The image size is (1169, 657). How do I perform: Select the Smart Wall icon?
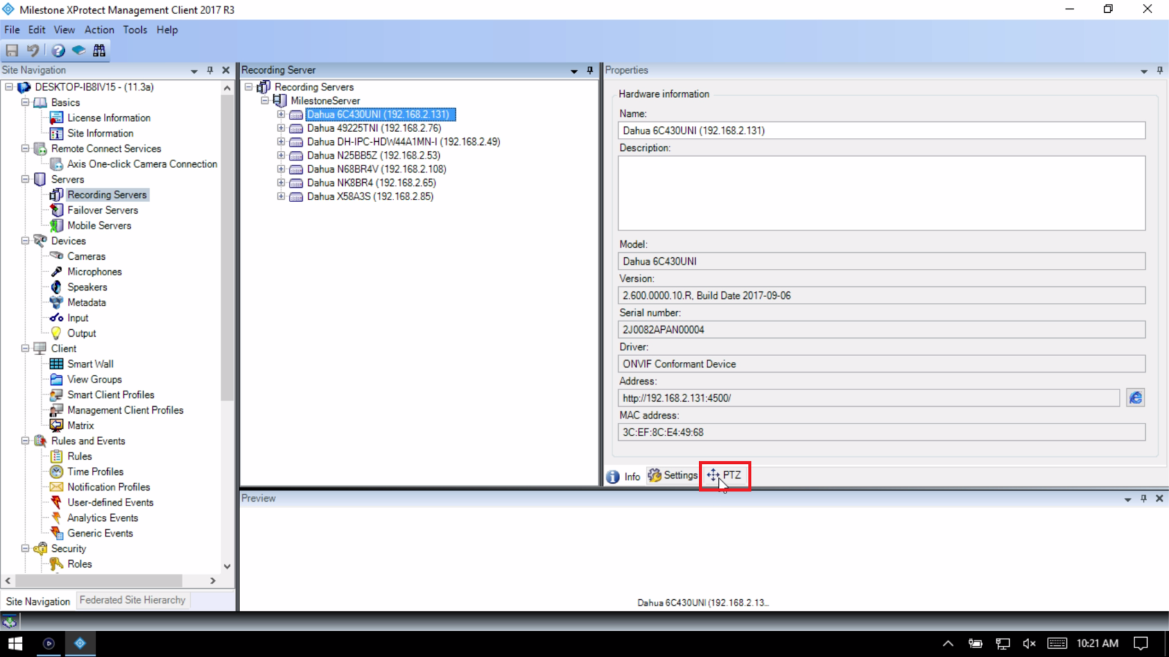[56, 364]
